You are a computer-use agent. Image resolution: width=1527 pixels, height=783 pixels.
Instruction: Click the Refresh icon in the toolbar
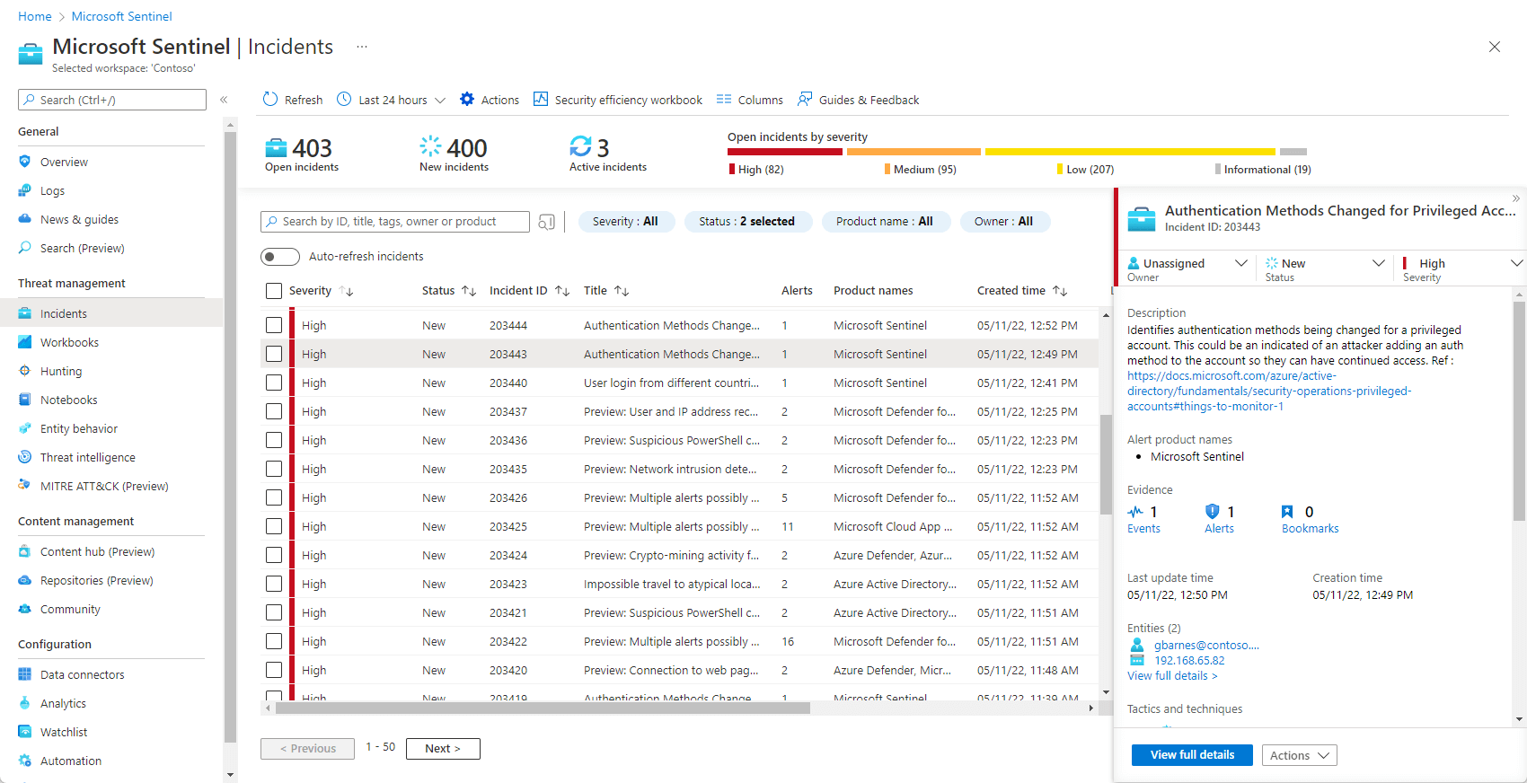(x=270, y=99)
